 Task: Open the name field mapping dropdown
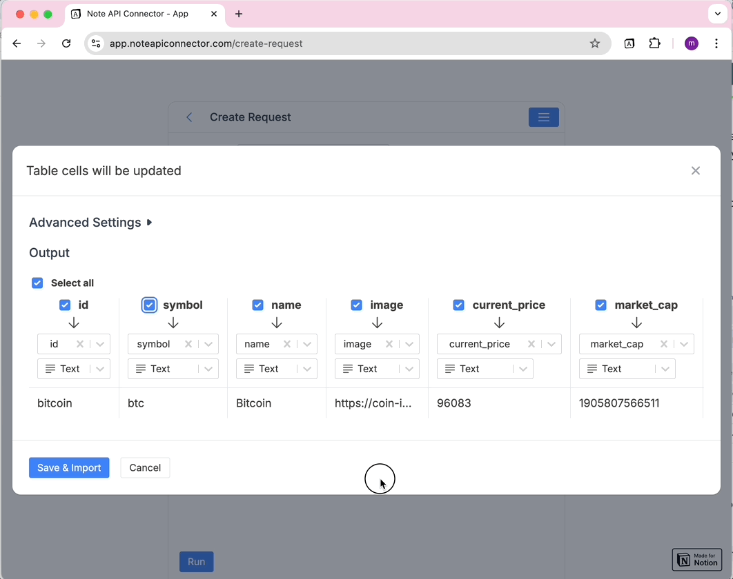click(308, 344)
